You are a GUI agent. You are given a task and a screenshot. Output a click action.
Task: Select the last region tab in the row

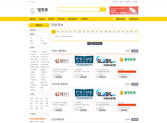tap(136, 32)
